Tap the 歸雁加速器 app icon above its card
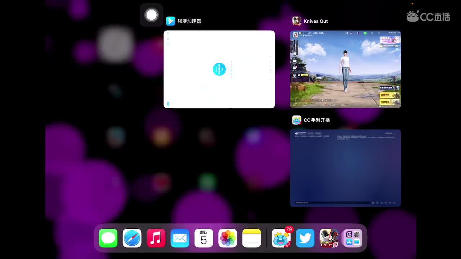Viewport: 461px width, 259px height. pyautogui.click(x=171, y=21)
